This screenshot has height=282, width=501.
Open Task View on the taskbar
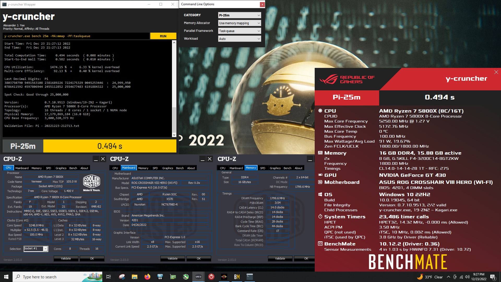(x=109, y=277)
